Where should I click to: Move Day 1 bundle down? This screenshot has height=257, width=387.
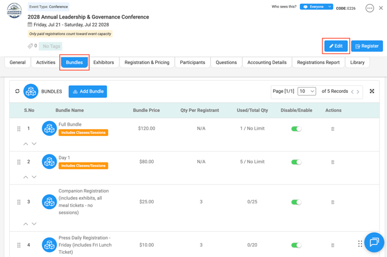(x=34, y=177)
